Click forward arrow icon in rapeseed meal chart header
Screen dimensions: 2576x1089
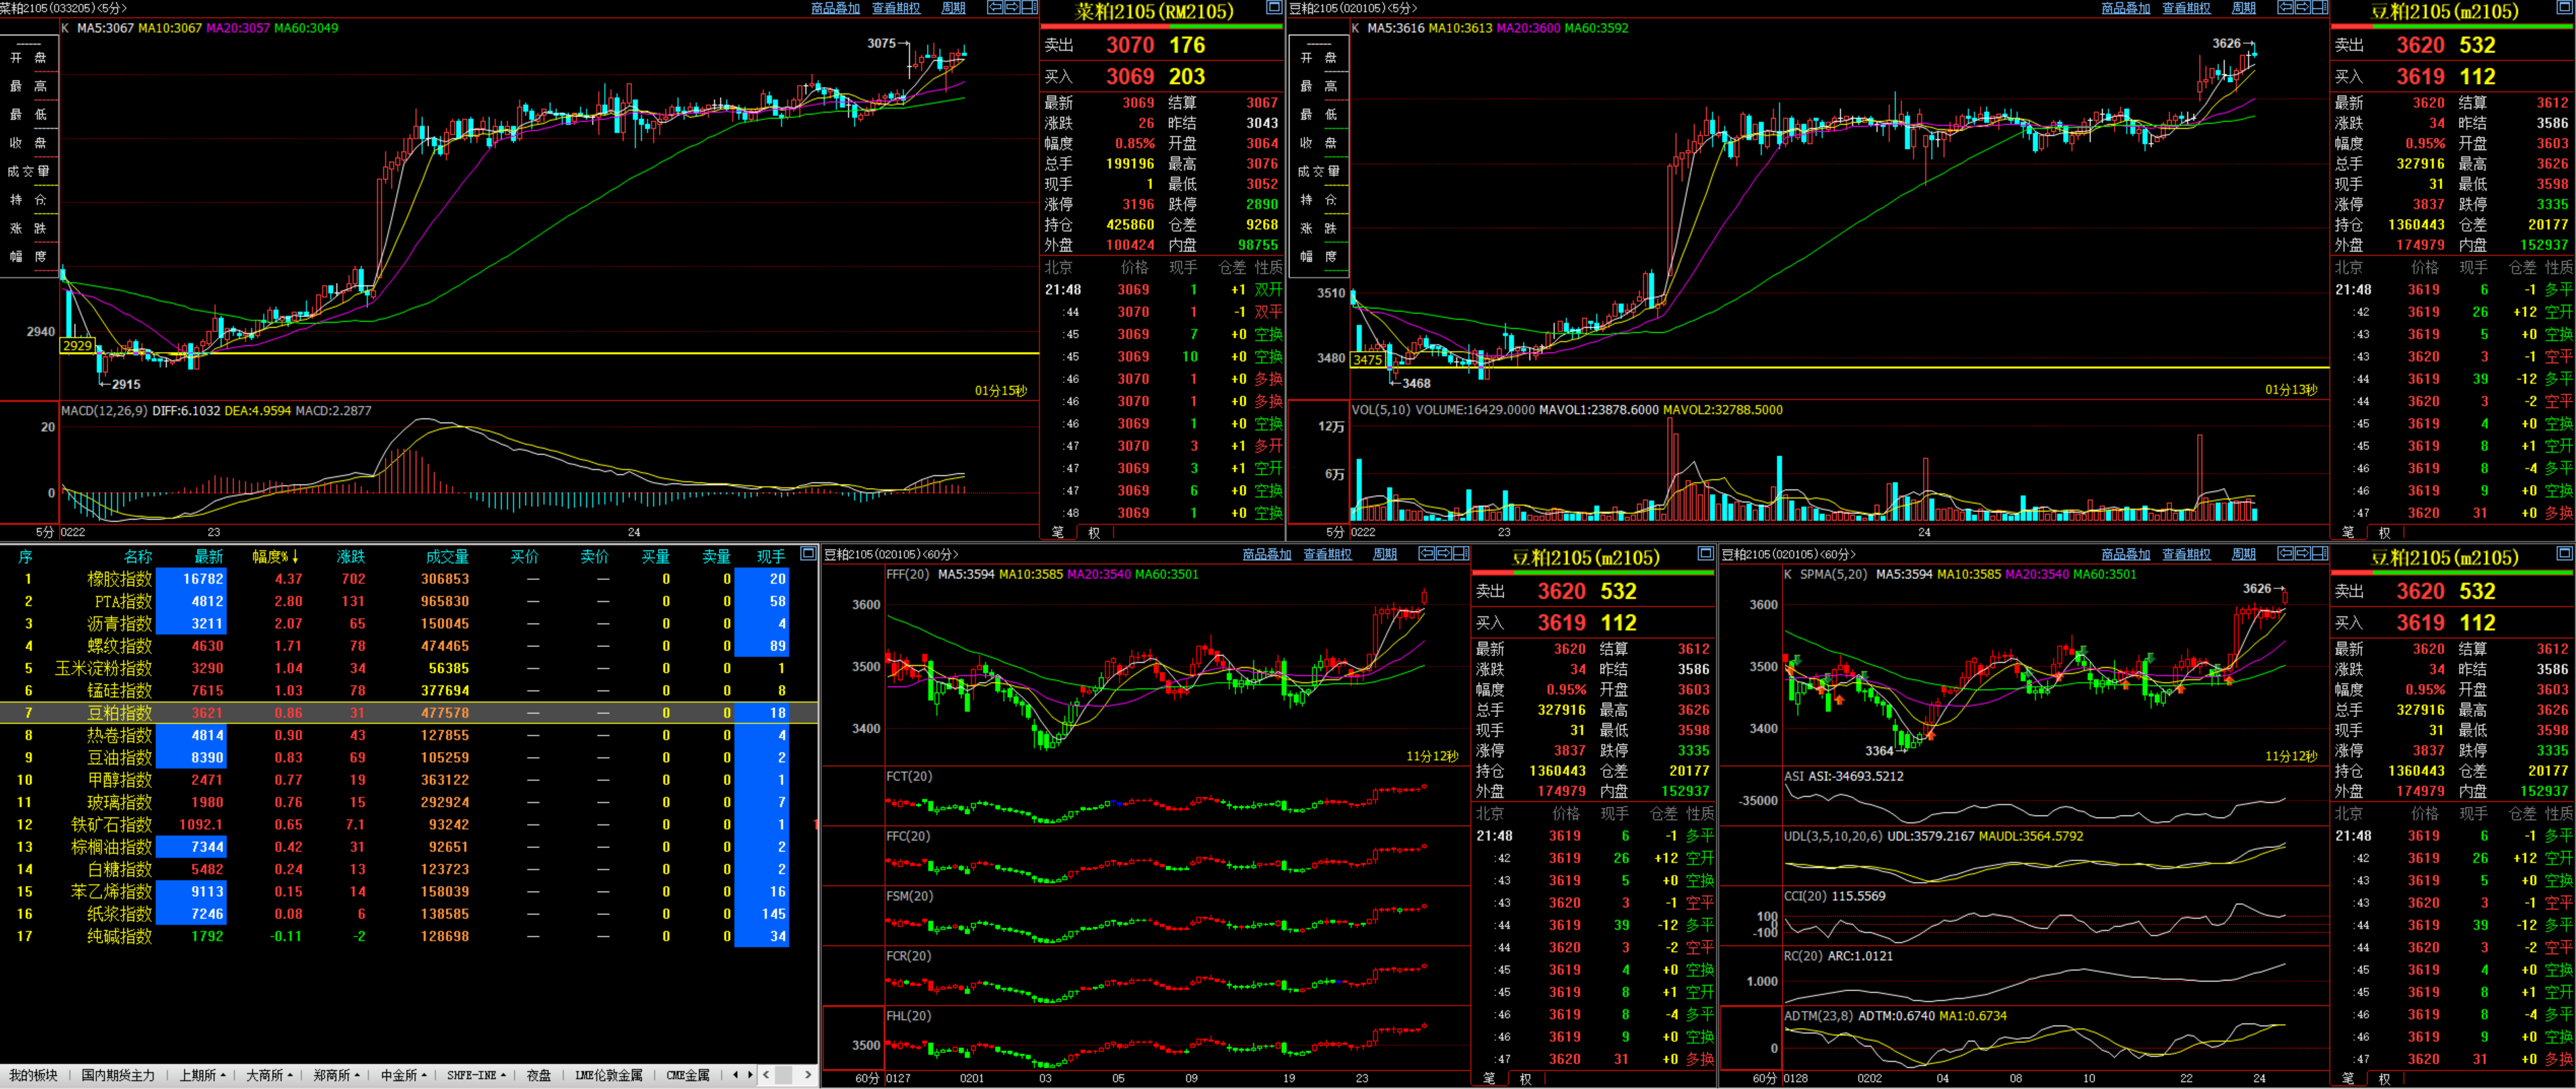coord(1012,7)
